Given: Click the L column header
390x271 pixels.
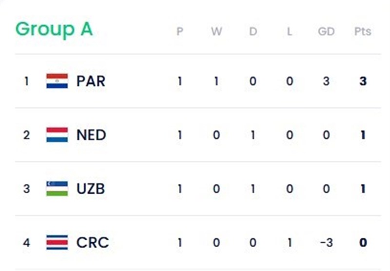Looking at the screenshot, I should 289,32.
